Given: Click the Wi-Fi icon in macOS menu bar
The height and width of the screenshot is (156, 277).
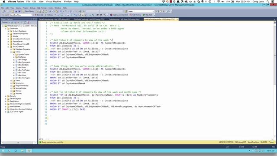Looking at the screenshot, I should (x=218, y=1).
